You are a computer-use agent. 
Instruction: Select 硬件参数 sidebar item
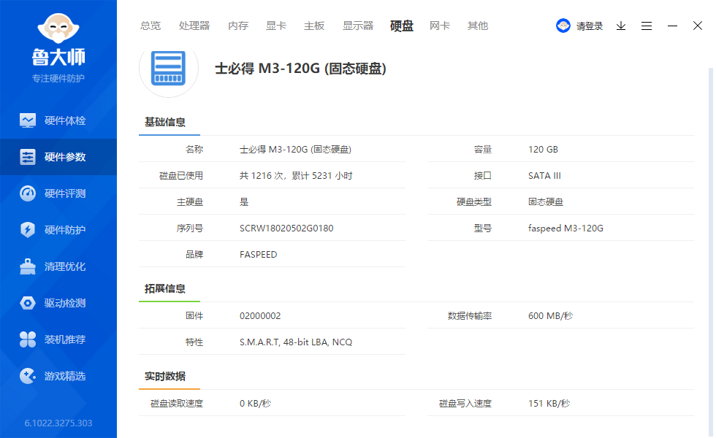coord(58,157)
